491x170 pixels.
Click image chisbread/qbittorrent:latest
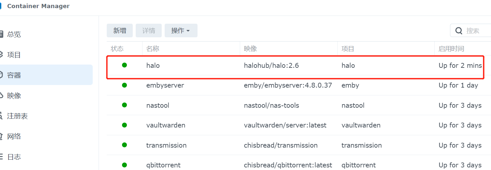(288, 165)
